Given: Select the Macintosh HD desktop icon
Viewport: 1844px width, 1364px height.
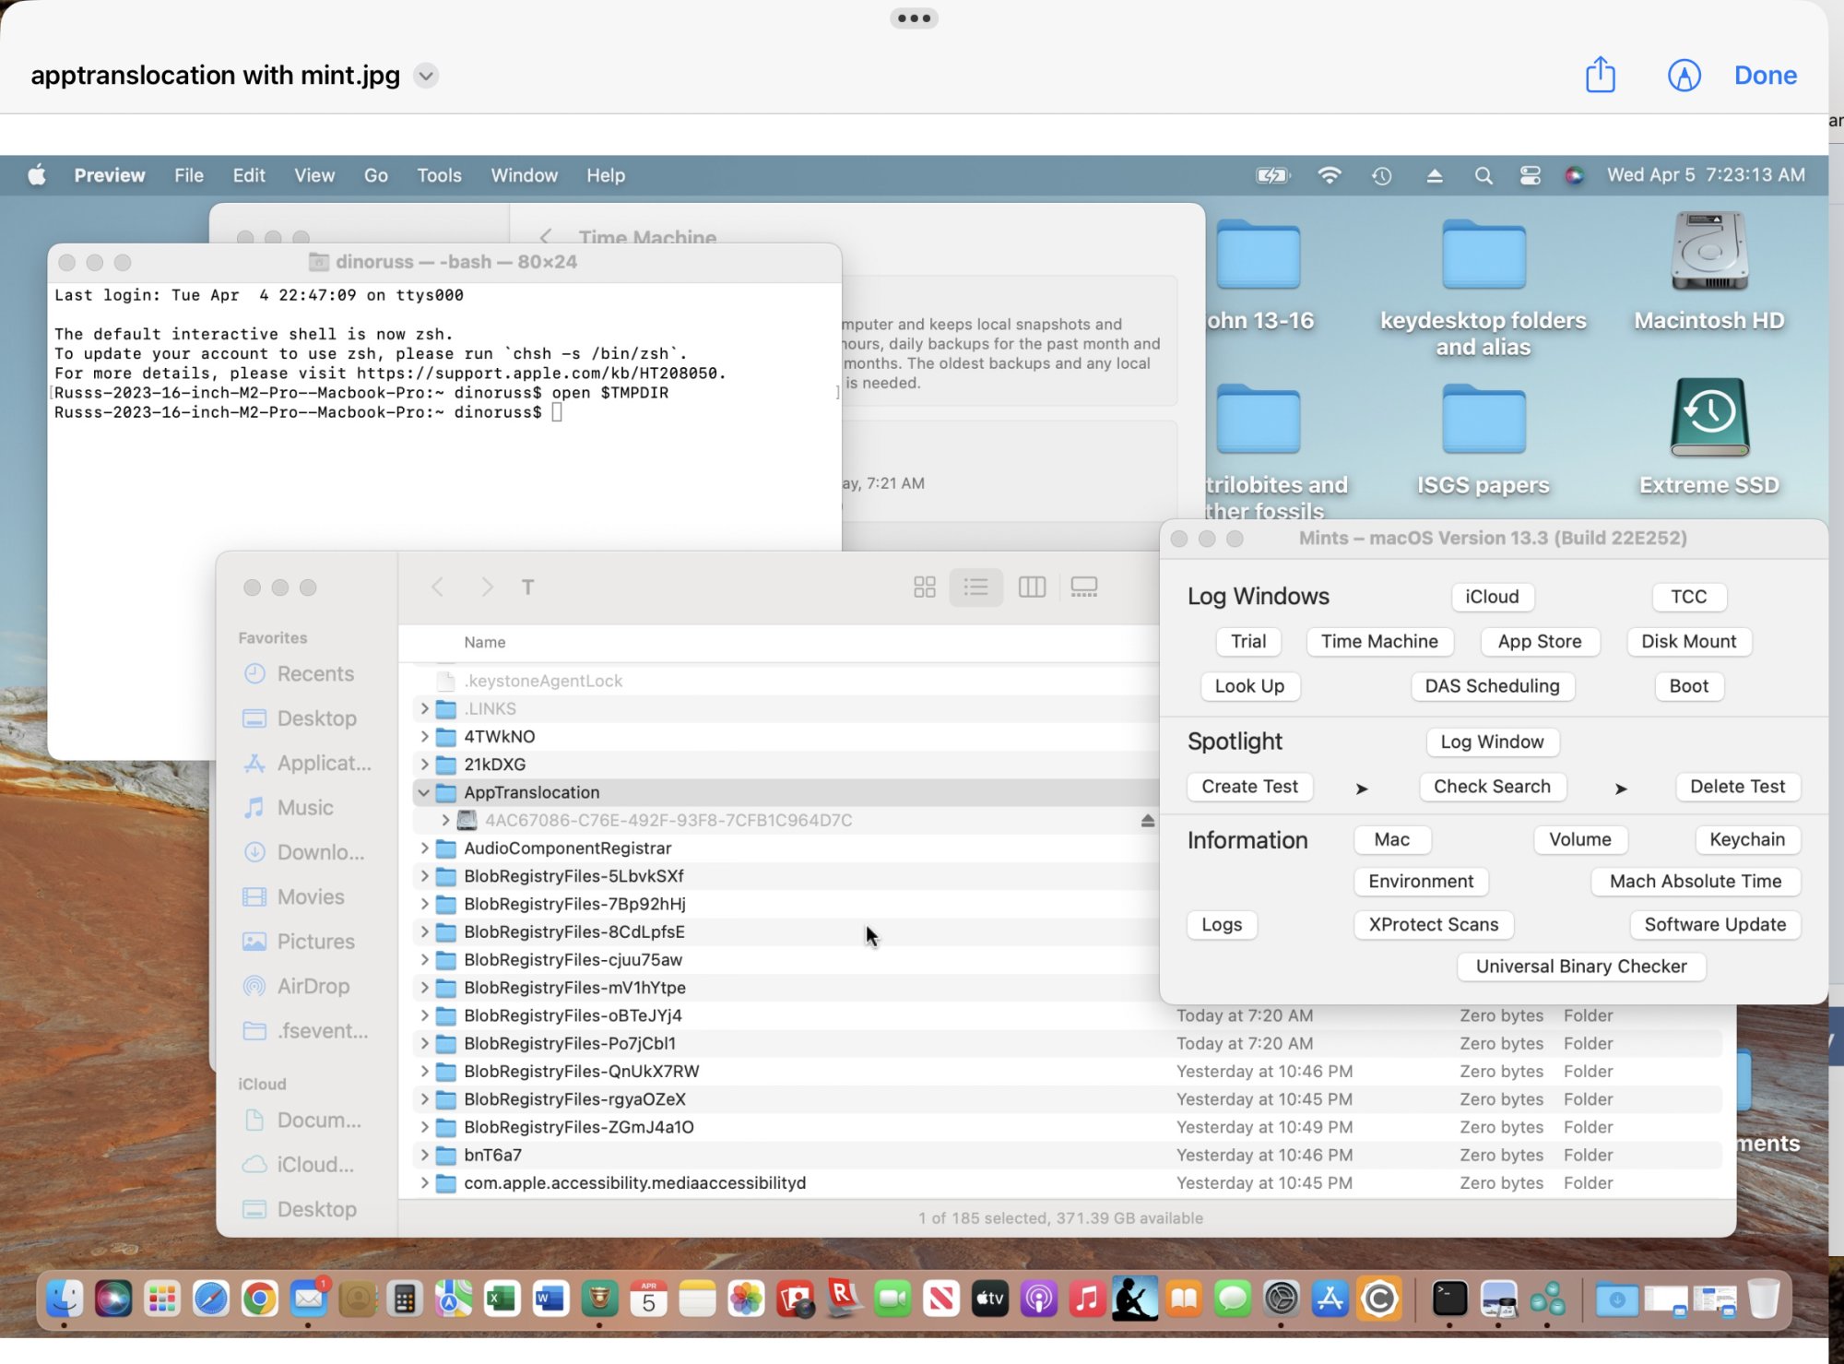Looking at the screenshot, I should [1708, 272].
